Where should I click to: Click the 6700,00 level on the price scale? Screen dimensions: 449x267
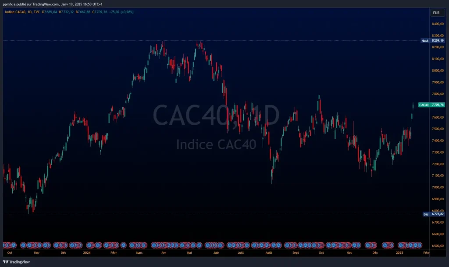pos(438,222)
